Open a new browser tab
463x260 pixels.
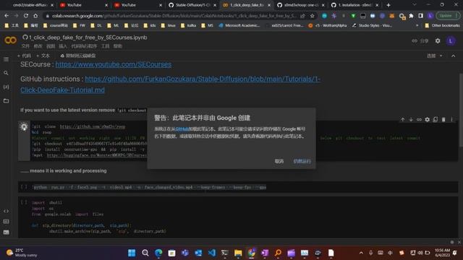388,5
